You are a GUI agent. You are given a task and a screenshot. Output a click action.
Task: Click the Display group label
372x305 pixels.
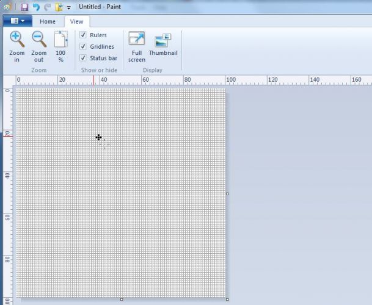(x=153, y=70)
